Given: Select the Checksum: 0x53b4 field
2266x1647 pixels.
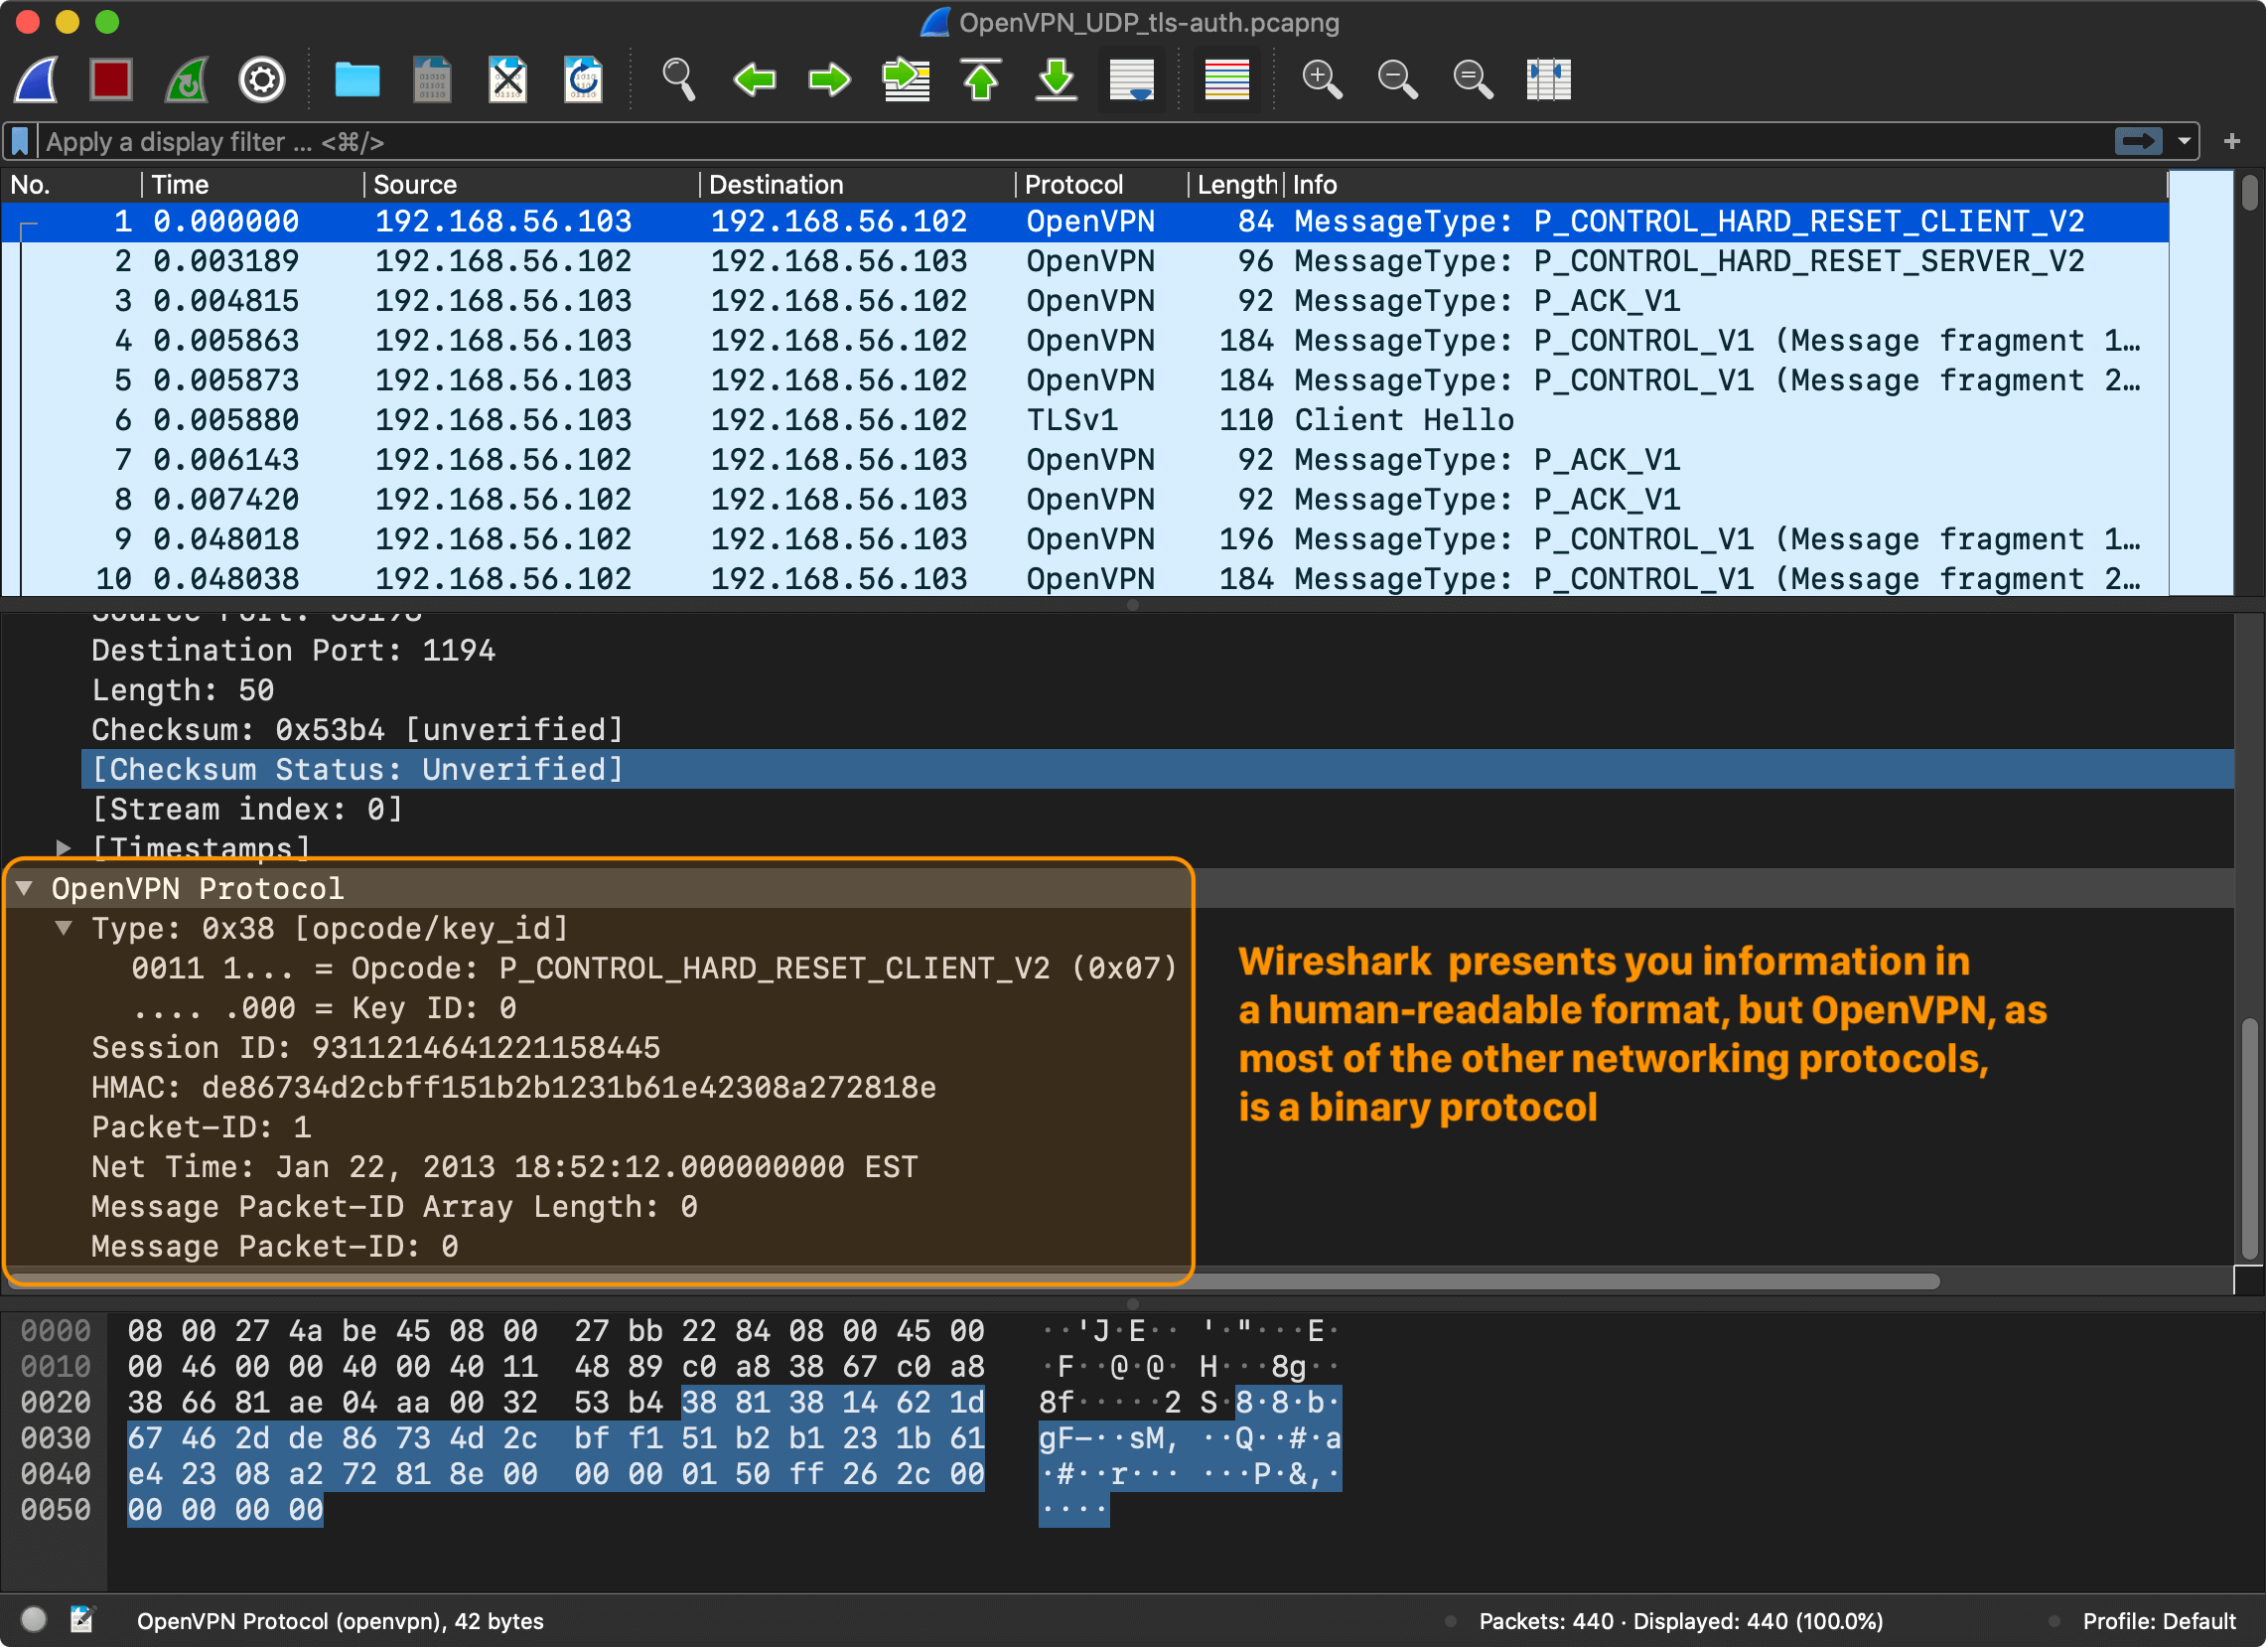Looking at the screenshot, I should pos(356,729).
